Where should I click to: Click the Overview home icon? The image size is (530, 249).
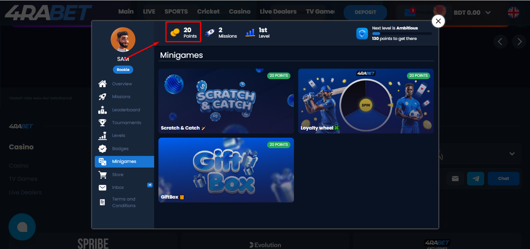point(103,84)
